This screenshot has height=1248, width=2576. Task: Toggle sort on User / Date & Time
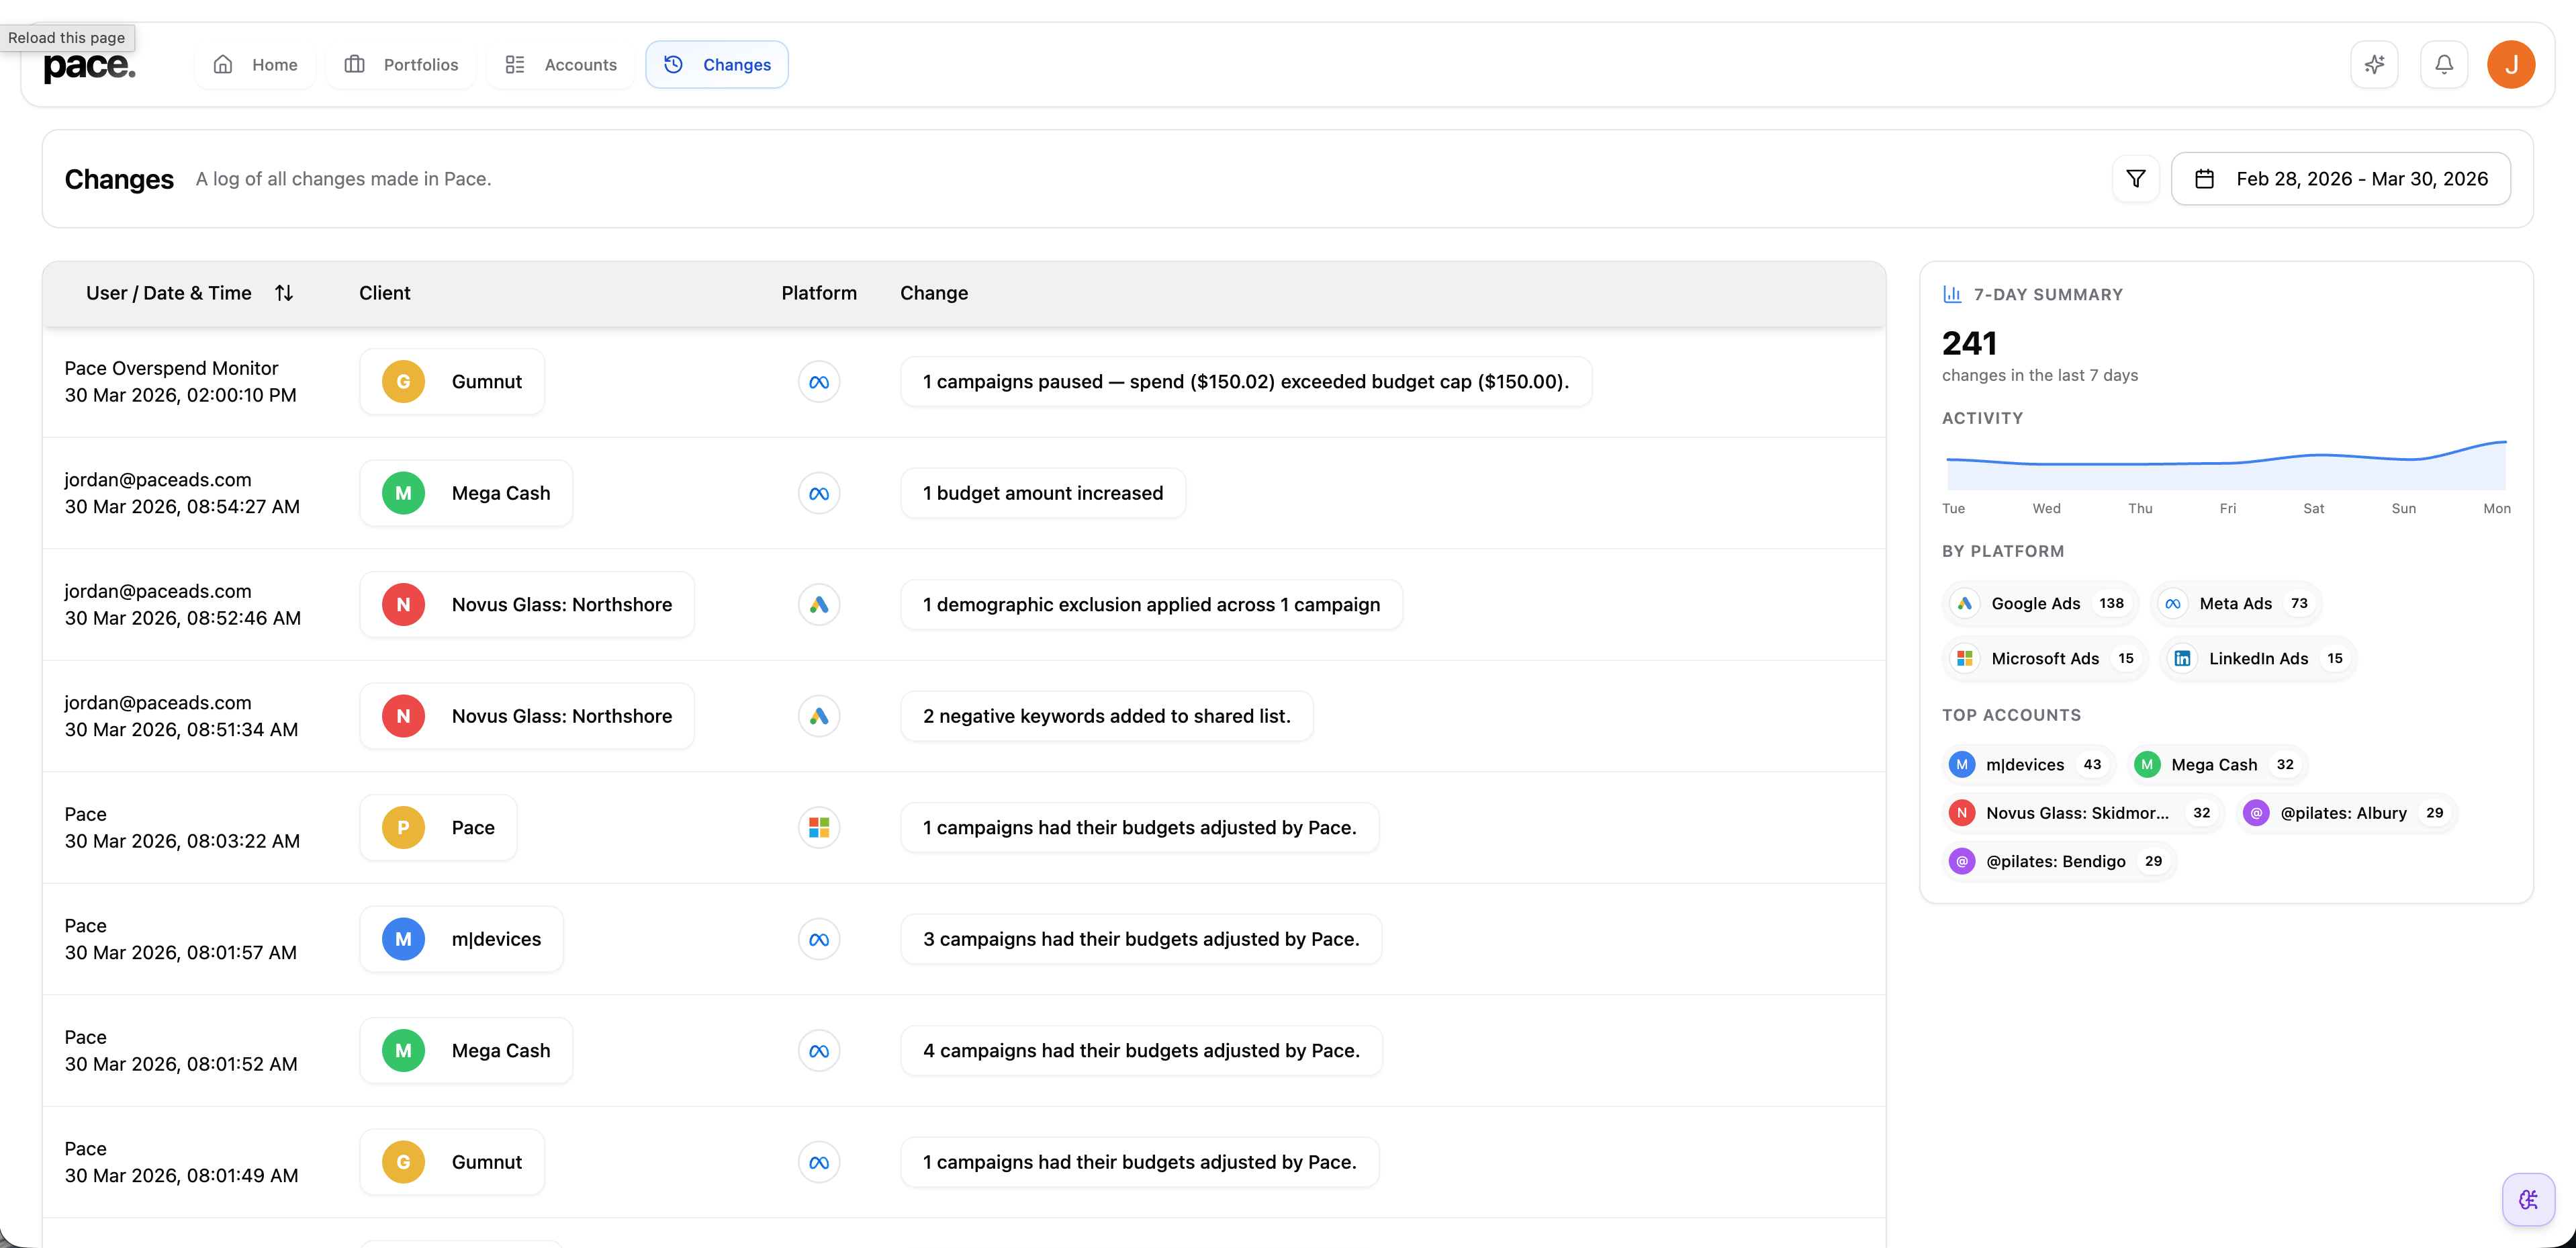tap(284, 293)
